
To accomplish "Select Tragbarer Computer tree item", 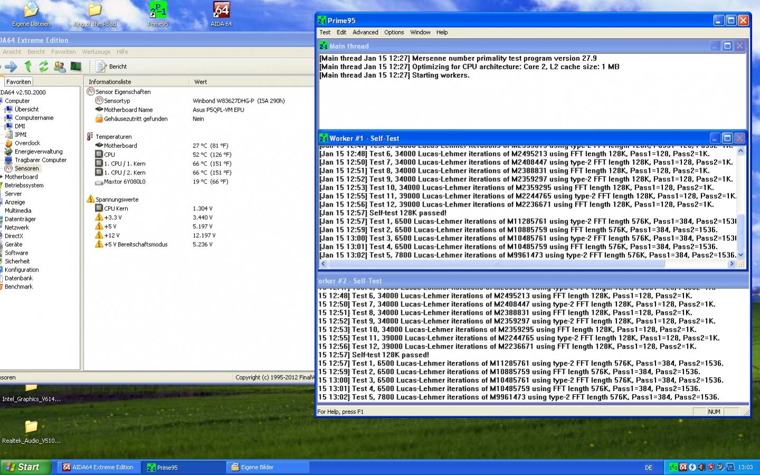I will tap(41, 160).
